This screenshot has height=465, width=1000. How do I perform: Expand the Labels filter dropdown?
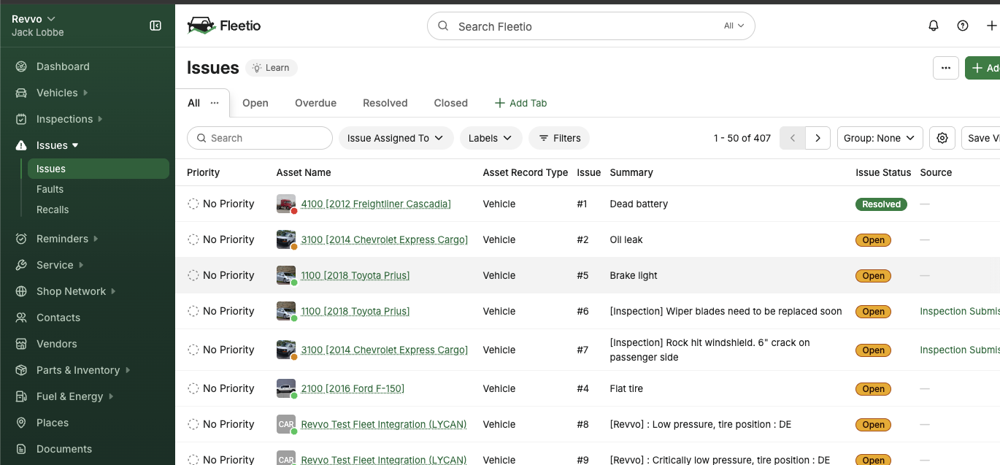(x=491, y=138)
